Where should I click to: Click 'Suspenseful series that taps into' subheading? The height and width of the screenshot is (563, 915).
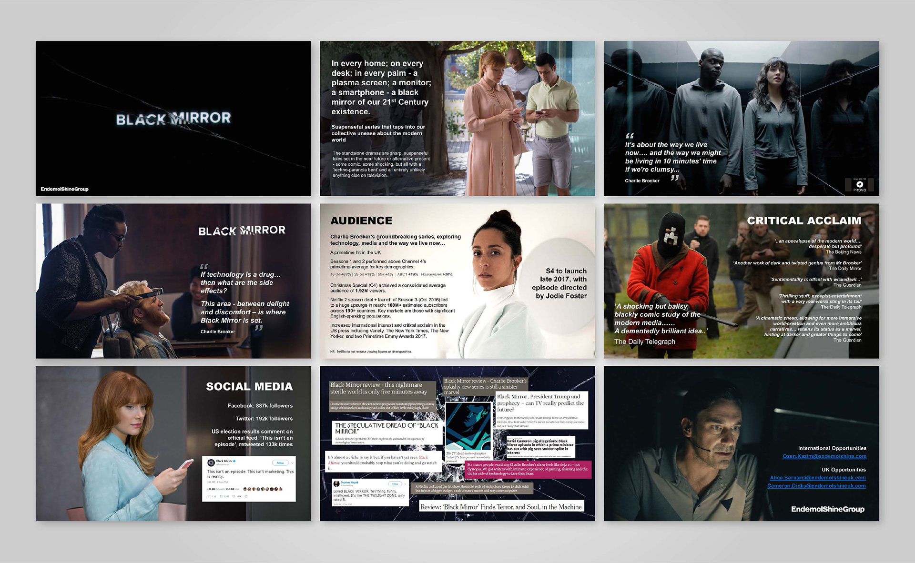pos(378,133)
